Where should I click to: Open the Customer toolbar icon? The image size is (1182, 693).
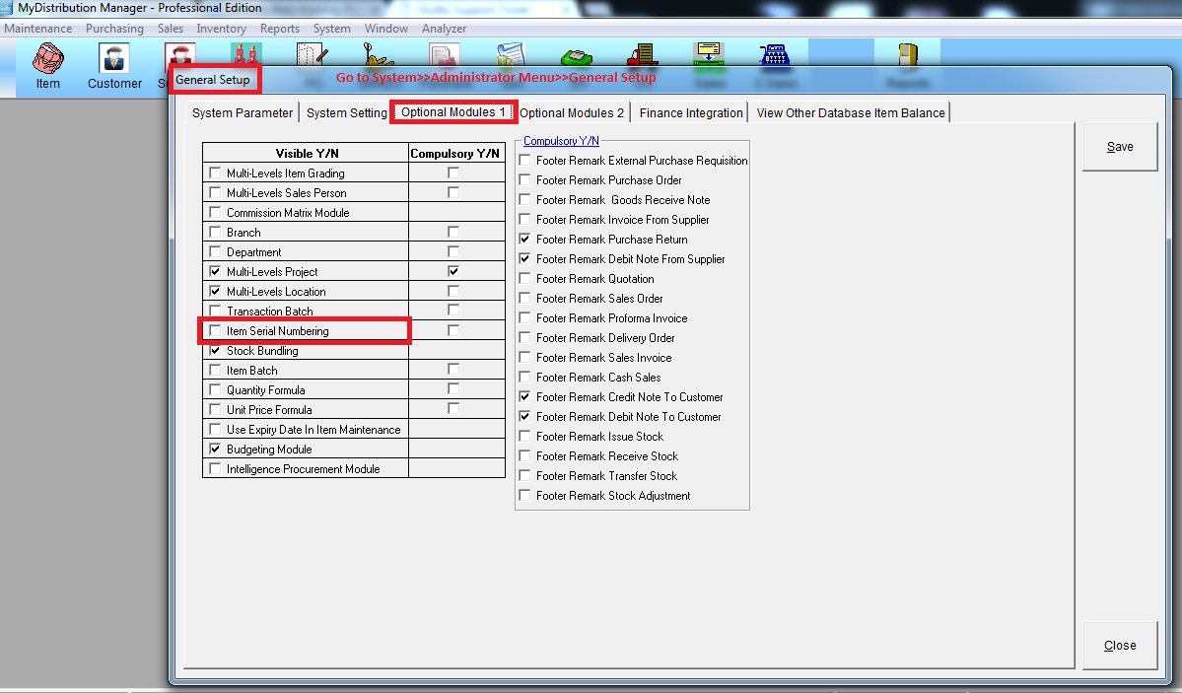click(114, 59)
